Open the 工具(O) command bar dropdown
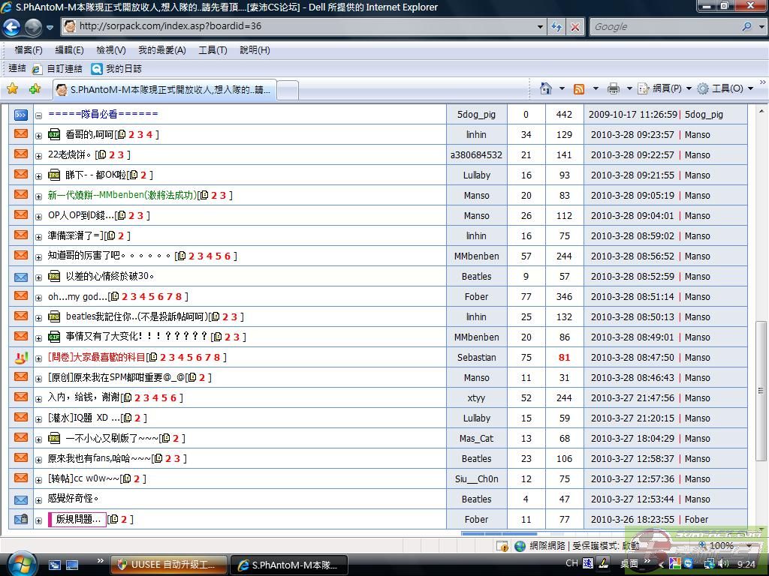 725,88
